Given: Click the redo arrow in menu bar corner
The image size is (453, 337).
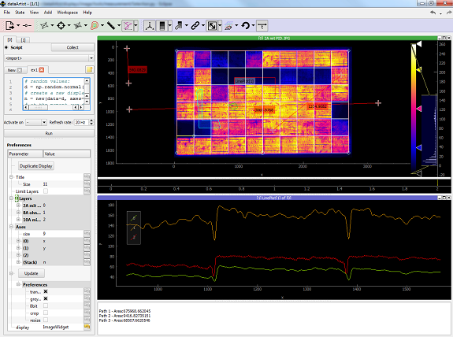Looking at the screenshot, I should coord(448,13).
